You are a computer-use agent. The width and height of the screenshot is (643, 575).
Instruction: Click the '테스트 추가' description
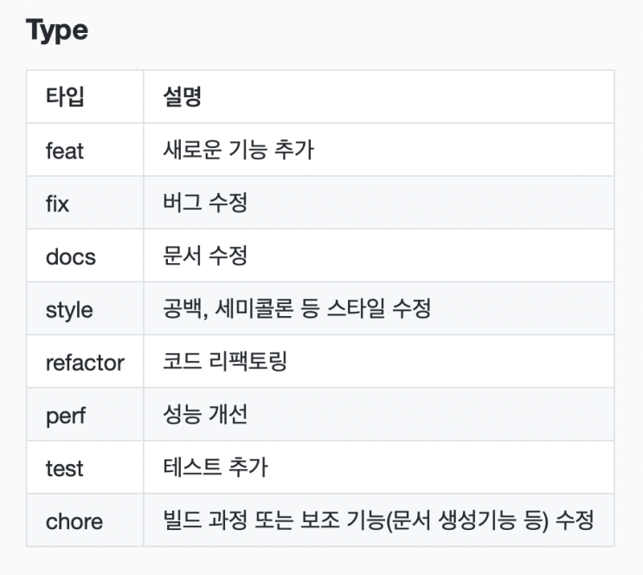click(x=215, y=468)
